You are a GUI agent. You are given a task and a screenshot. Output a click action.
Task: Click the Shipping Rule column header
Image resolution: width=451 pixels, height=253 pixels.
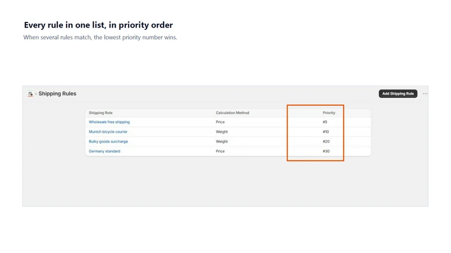(101, 113)
